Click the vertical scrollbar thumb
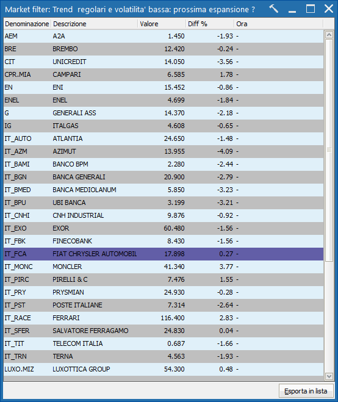The width and height of the screenshot is (338, 402). [329, 150]
